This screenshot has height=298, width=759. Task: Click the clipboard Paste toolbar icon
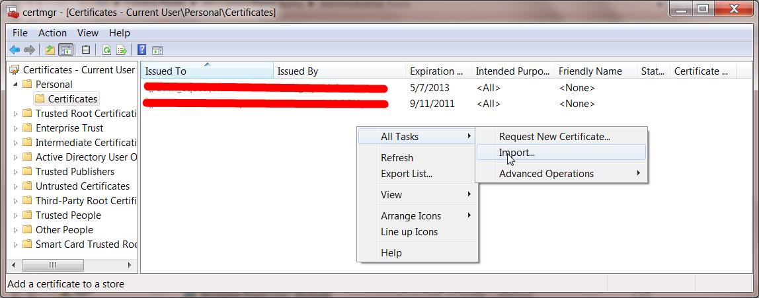pyautogui.click(x=86, y=50)
